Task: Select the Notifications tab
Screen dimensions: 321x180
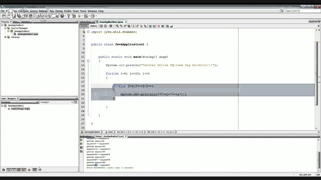Action: point(86,136)
